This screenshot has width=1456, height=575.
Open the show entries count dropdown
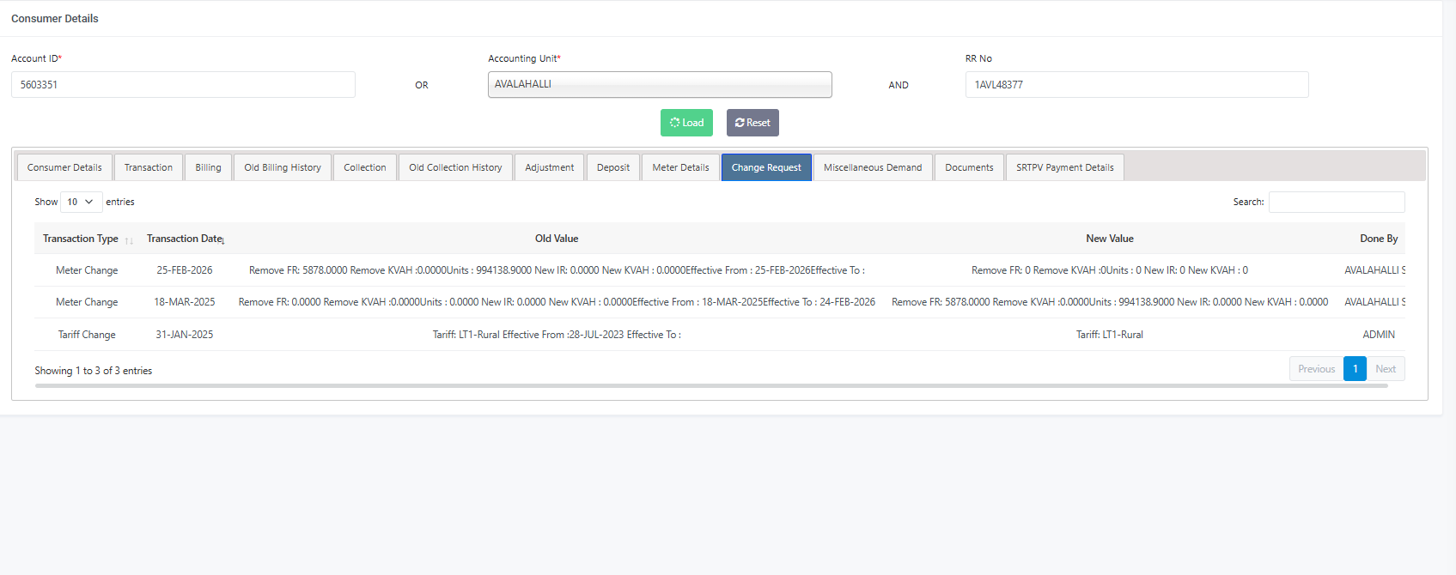(x=81, y=202)
